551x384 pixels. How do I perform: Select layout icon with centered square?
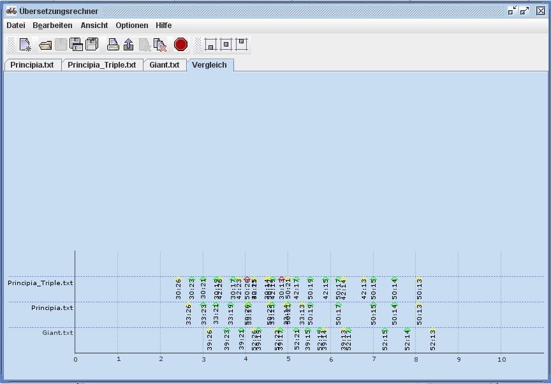[226, 45]
